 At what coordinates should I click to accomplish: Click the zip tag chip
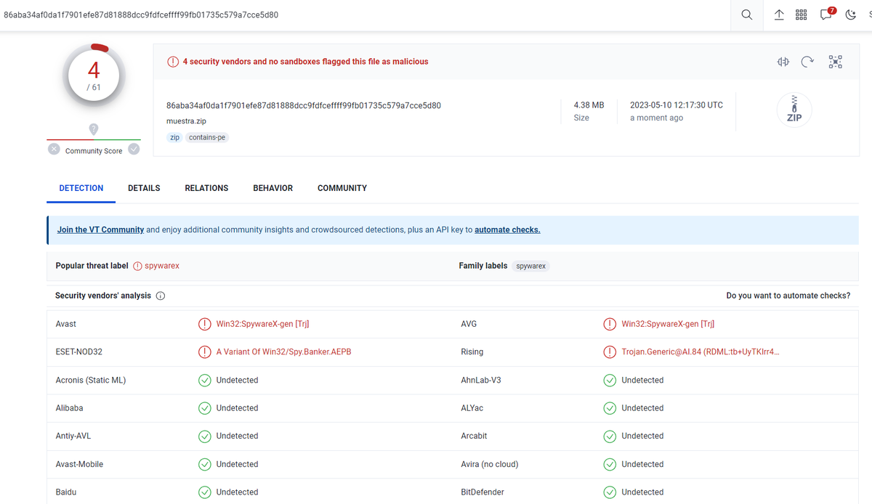click(x=174, y=137)
